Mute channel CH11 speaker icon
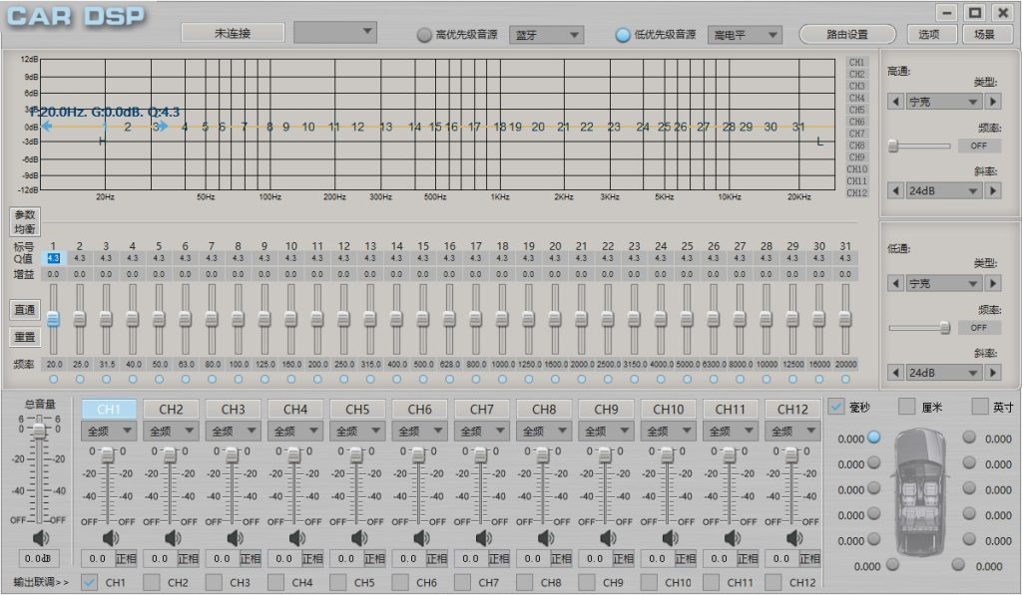 click(733, 538)
